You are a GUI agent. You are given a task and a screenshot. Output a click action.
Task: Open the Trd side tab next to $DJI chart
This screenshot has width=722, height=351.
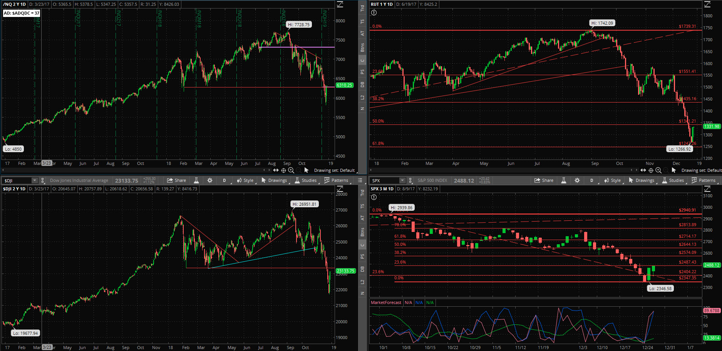(362, 193)
